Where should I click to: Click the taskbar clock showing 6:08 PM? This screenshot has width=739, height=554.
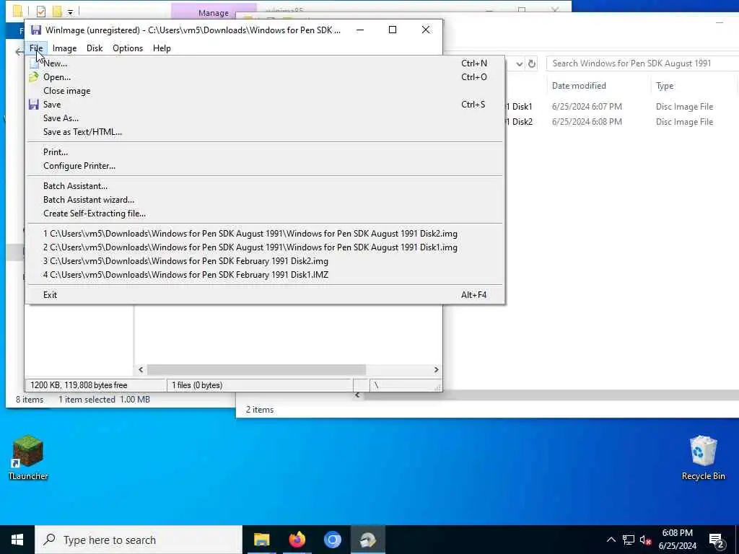pos(677,540)
